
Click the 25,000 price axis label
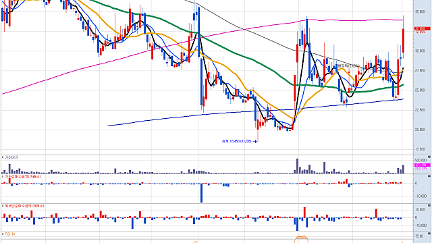pyautogui.click(x=420, y=90)
